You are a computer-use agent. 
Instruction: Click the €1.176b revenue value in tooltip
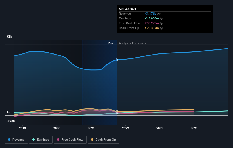coord(150,14)
